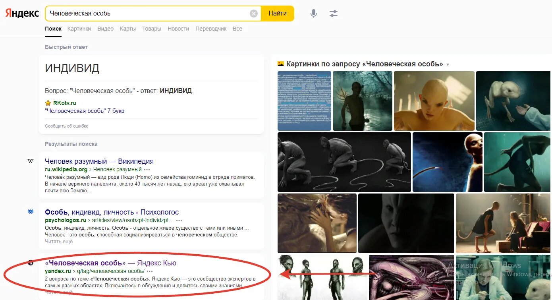This screenshot has width=552, height=300.
Task: Click the Psychologos favicon
Action: pos(31,212)
